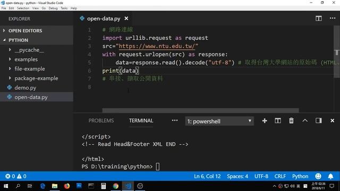The height and width of the screenshot is (191, 340).
Task: Kill terminal with the trash icon
Action: [291, 120]
